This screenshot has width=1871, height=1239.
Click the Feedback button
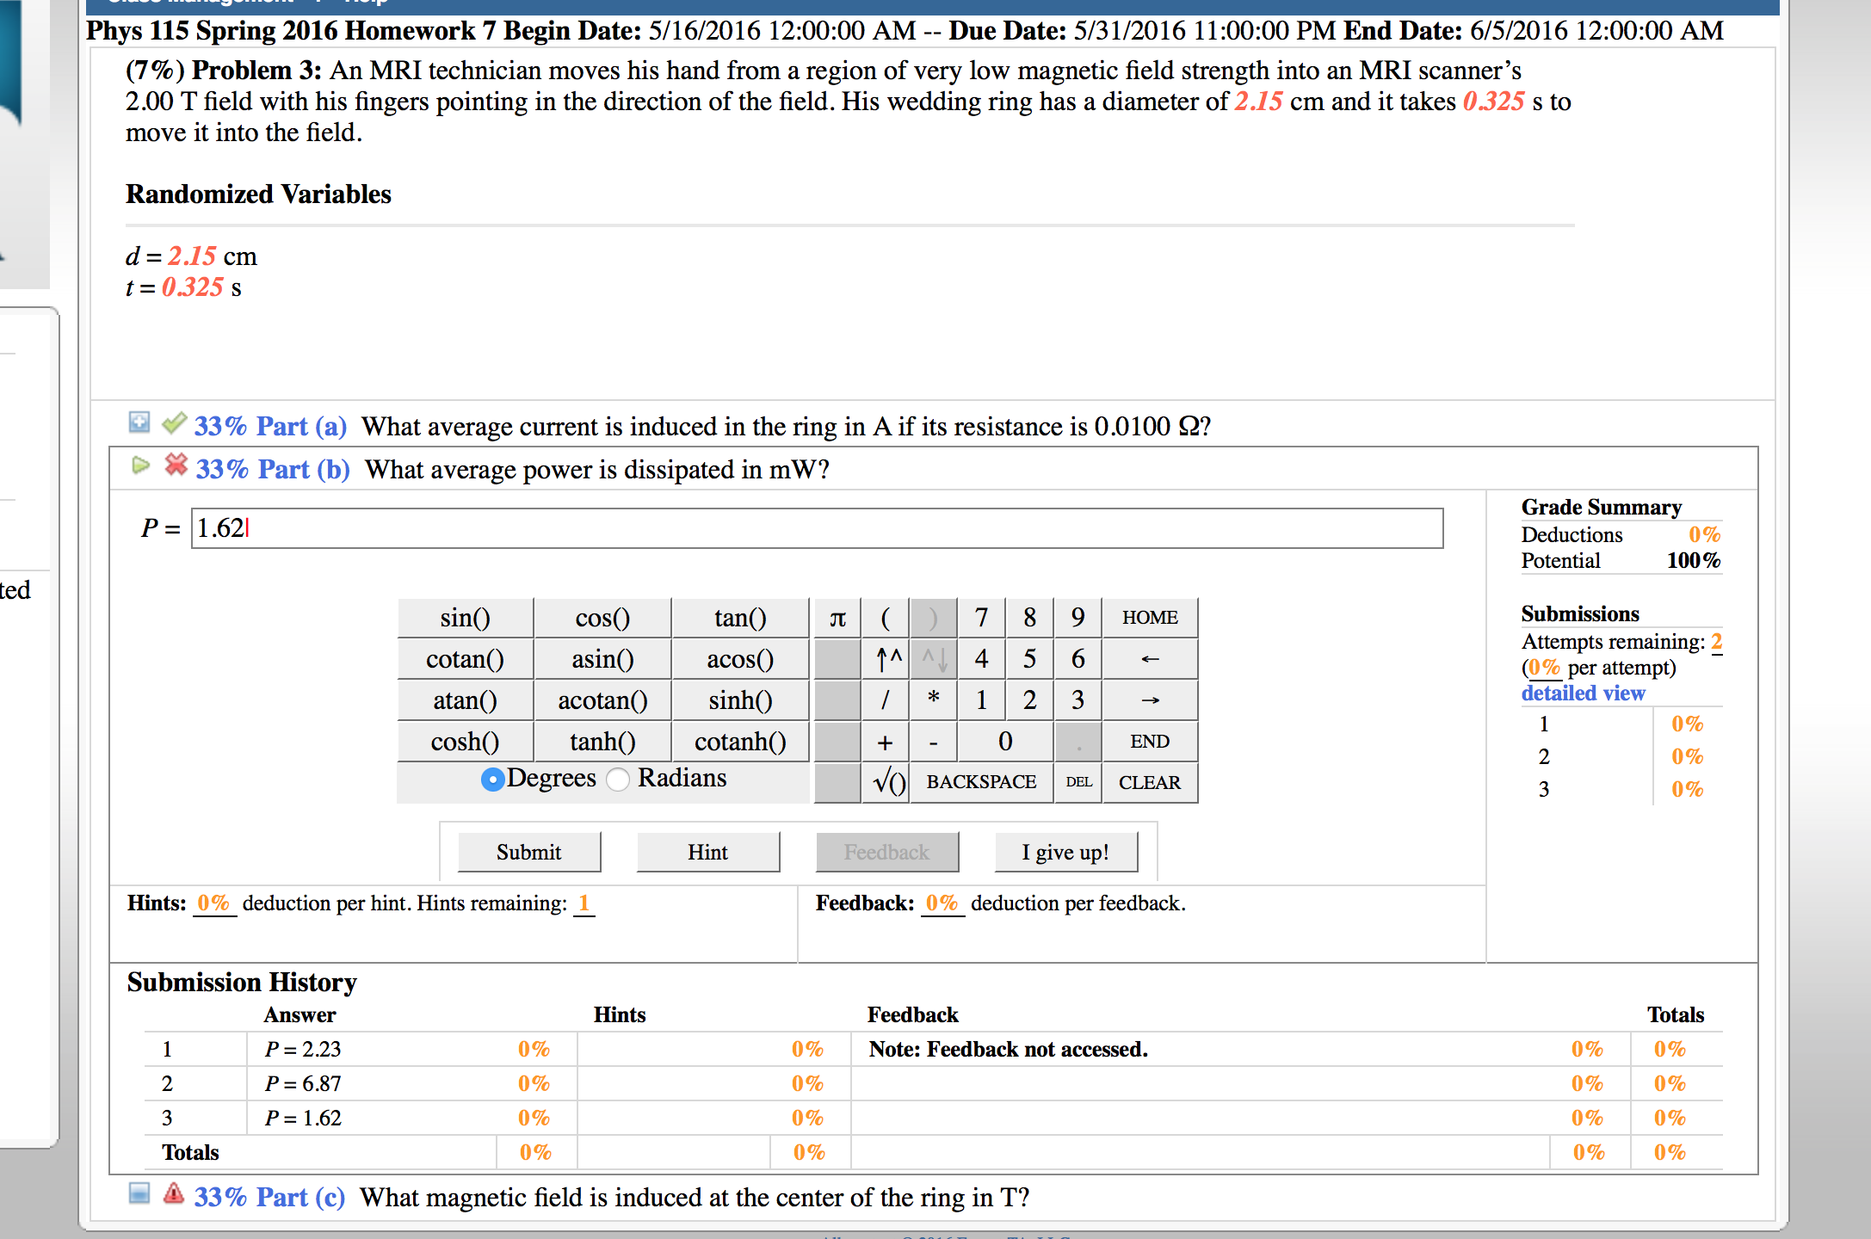pyautogui.click(x=886, y=850)
